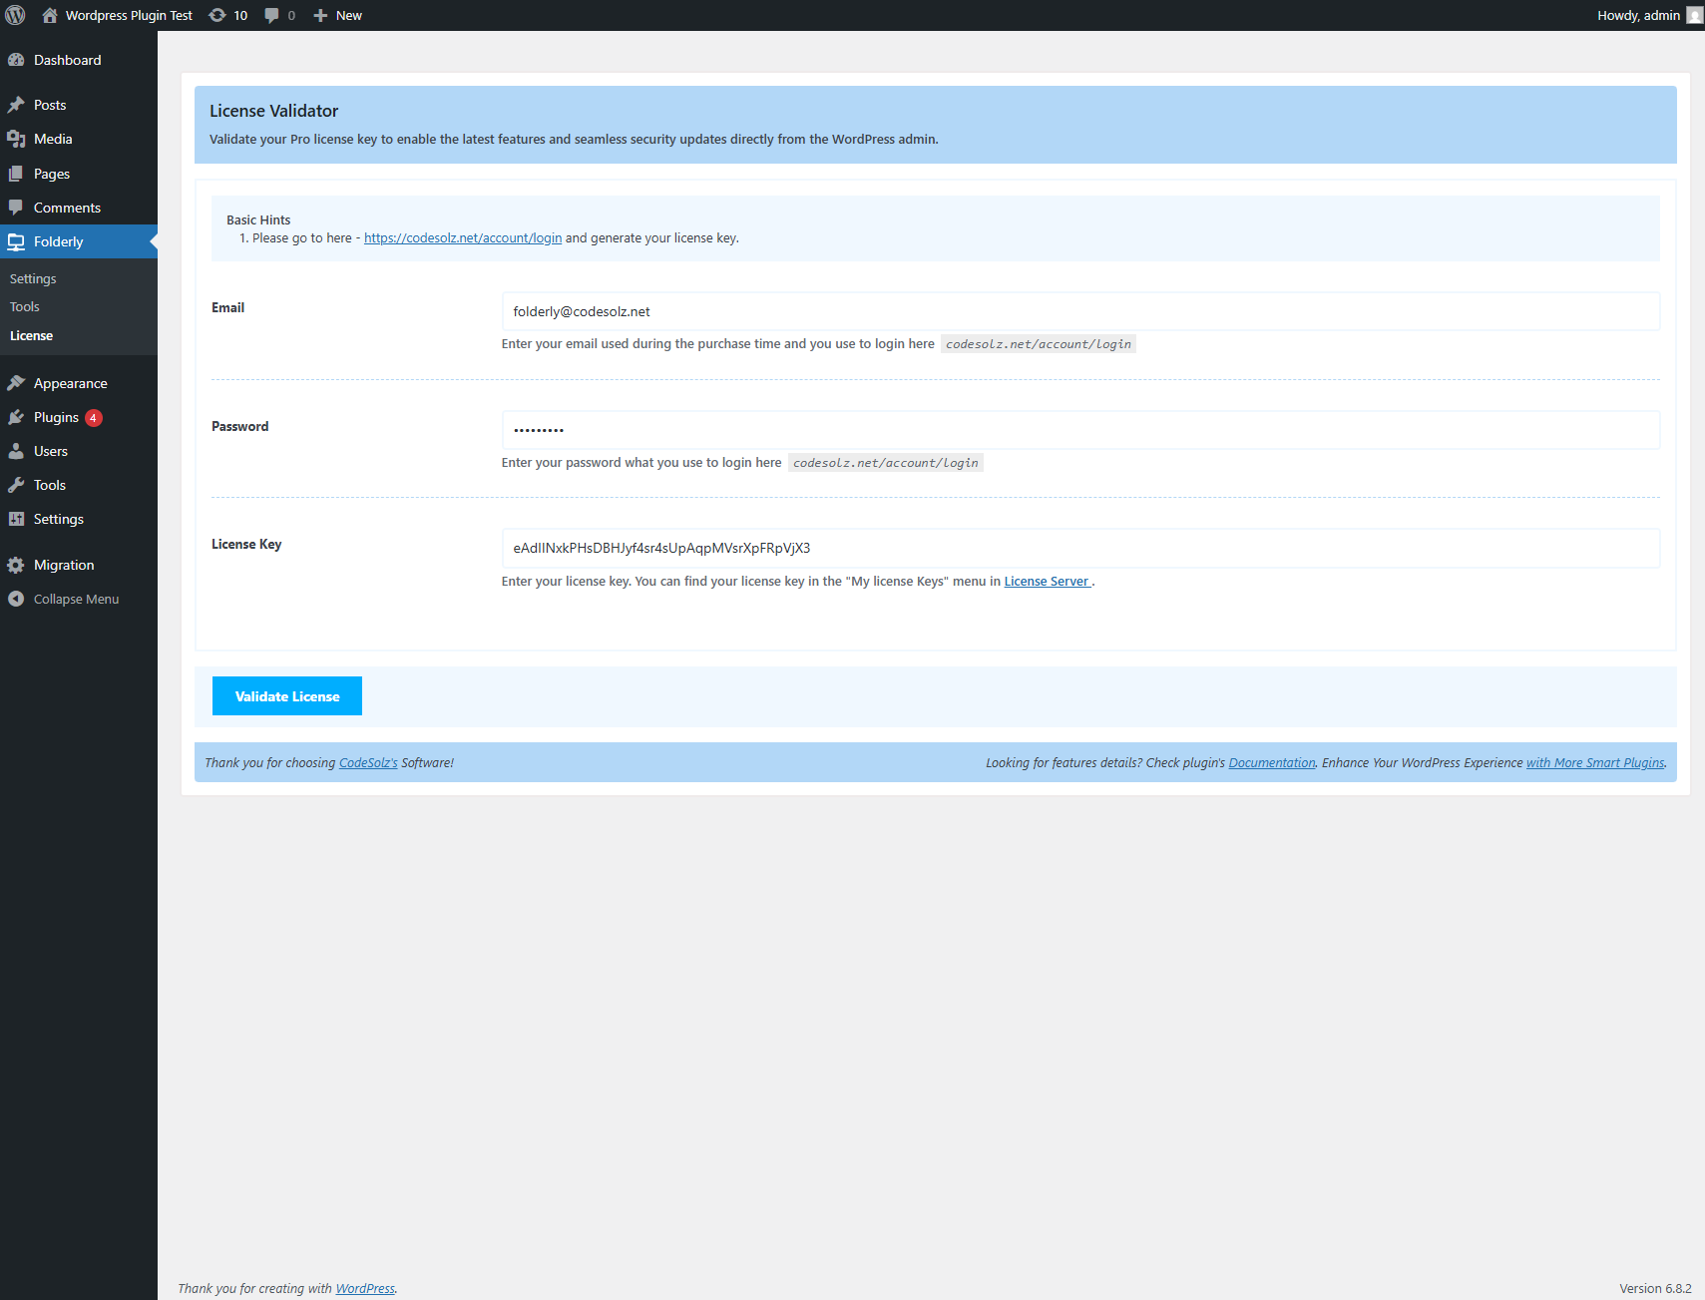Open the Plugins menu
This screenshot has width=1705, height=1300.
coord(79,417)
